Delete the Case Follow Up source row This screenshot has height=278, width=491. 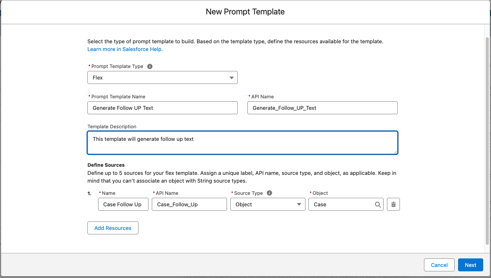[393, 204]
